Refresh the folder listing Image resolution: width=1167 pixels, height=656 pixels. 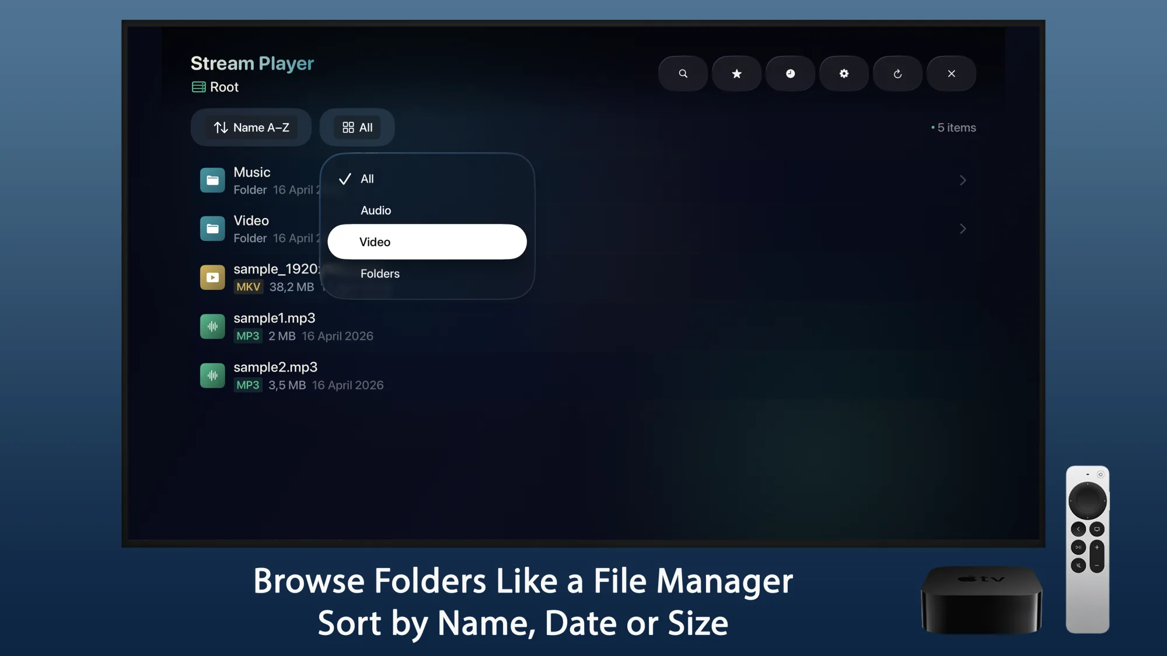click(897, 73)
